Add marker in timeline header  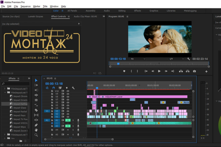click(x=67, y=88)
